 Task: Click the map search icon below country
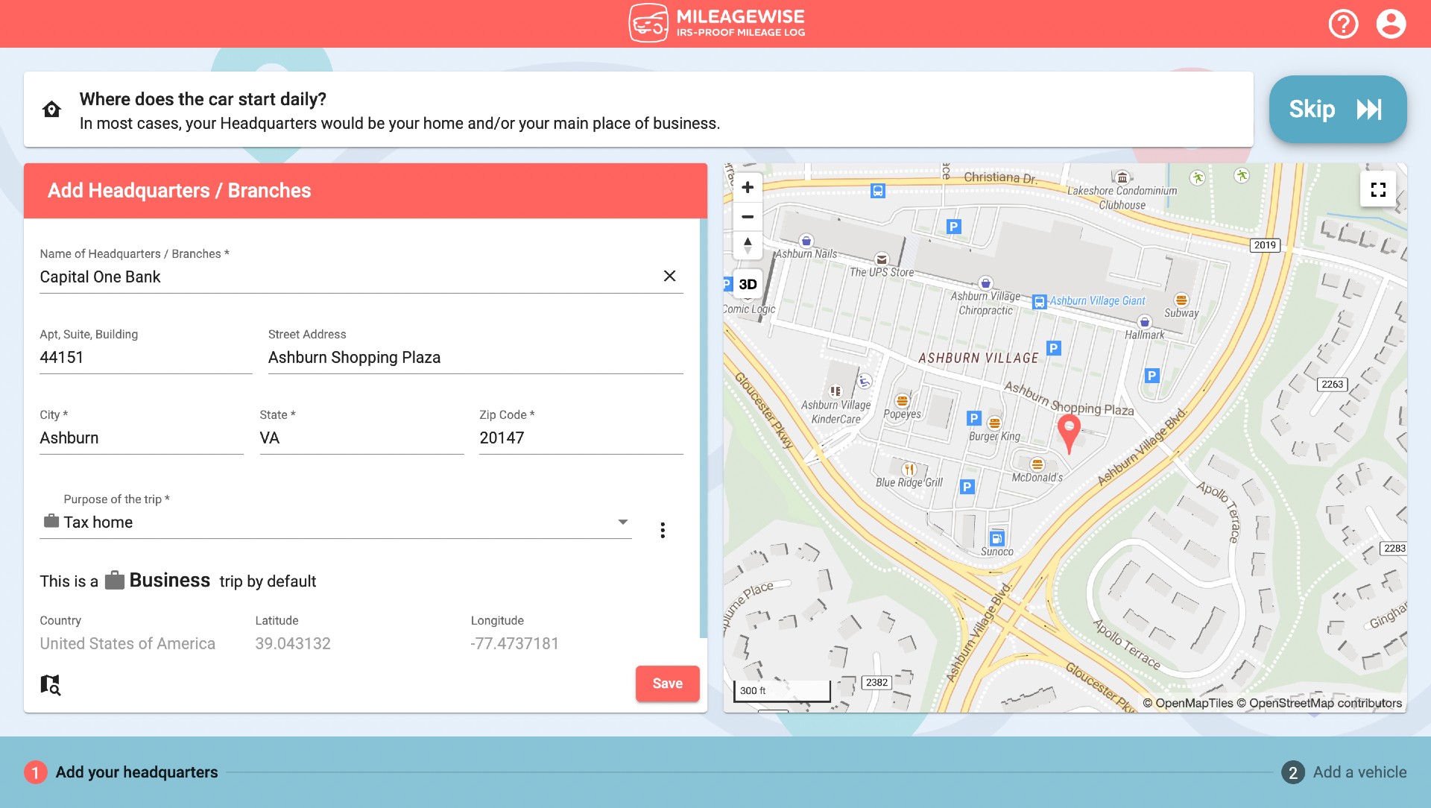pyautogui.click(x=50, y=684)
